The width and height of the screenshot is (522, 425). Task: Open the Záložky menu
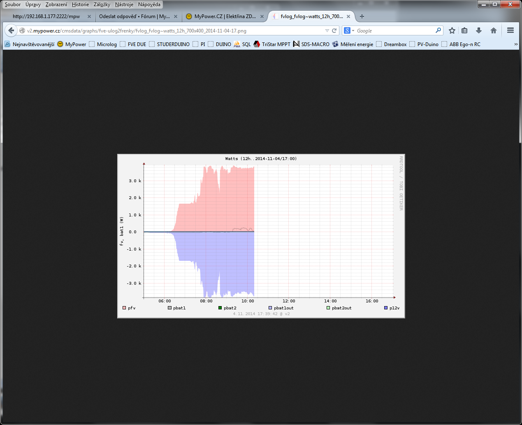[x=102, y=5]
